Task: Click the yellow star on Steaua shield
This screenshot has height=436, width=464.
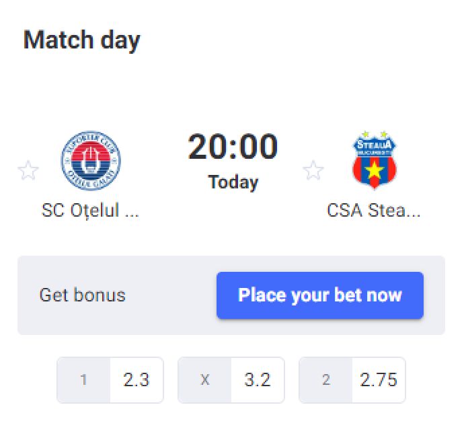Action: [375, 170]
